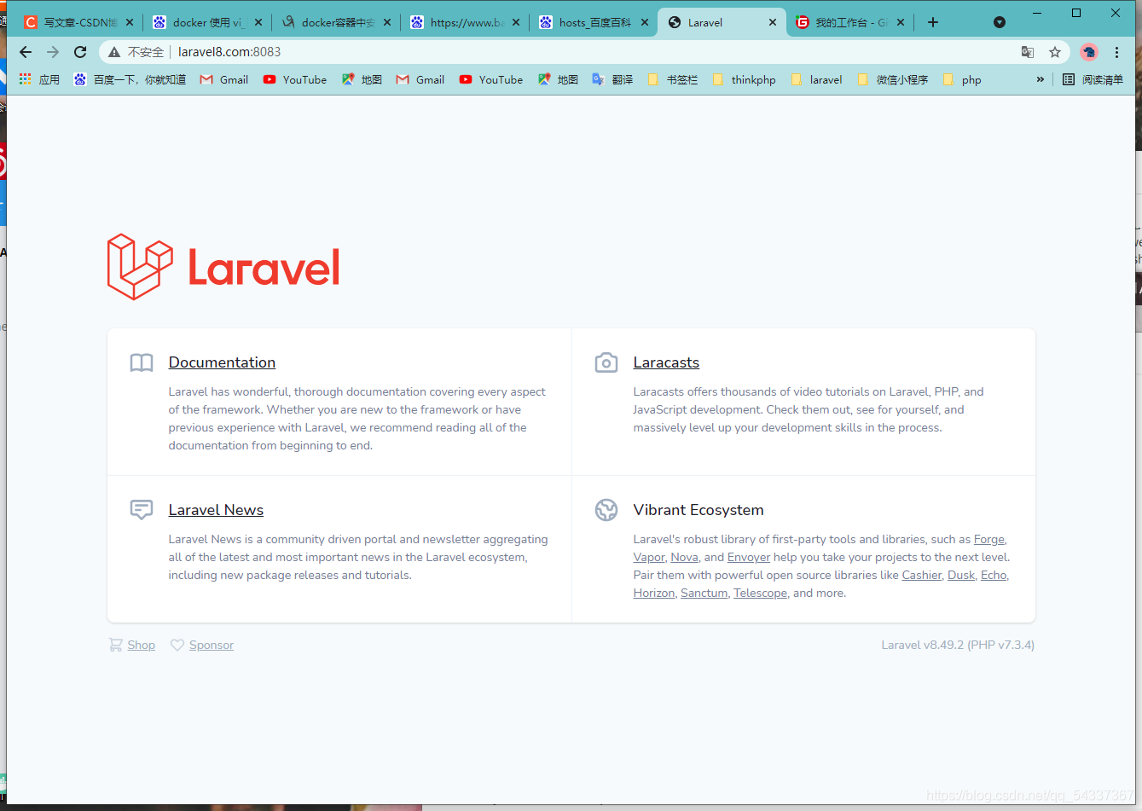Open the Forge link
Image resolution: width=1142 pixels, height=811 pixels.
tap(989, 539)
